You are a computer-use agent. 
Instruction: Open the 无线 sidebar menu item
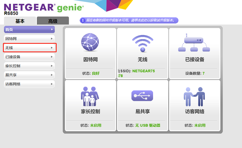coord(29,48)
